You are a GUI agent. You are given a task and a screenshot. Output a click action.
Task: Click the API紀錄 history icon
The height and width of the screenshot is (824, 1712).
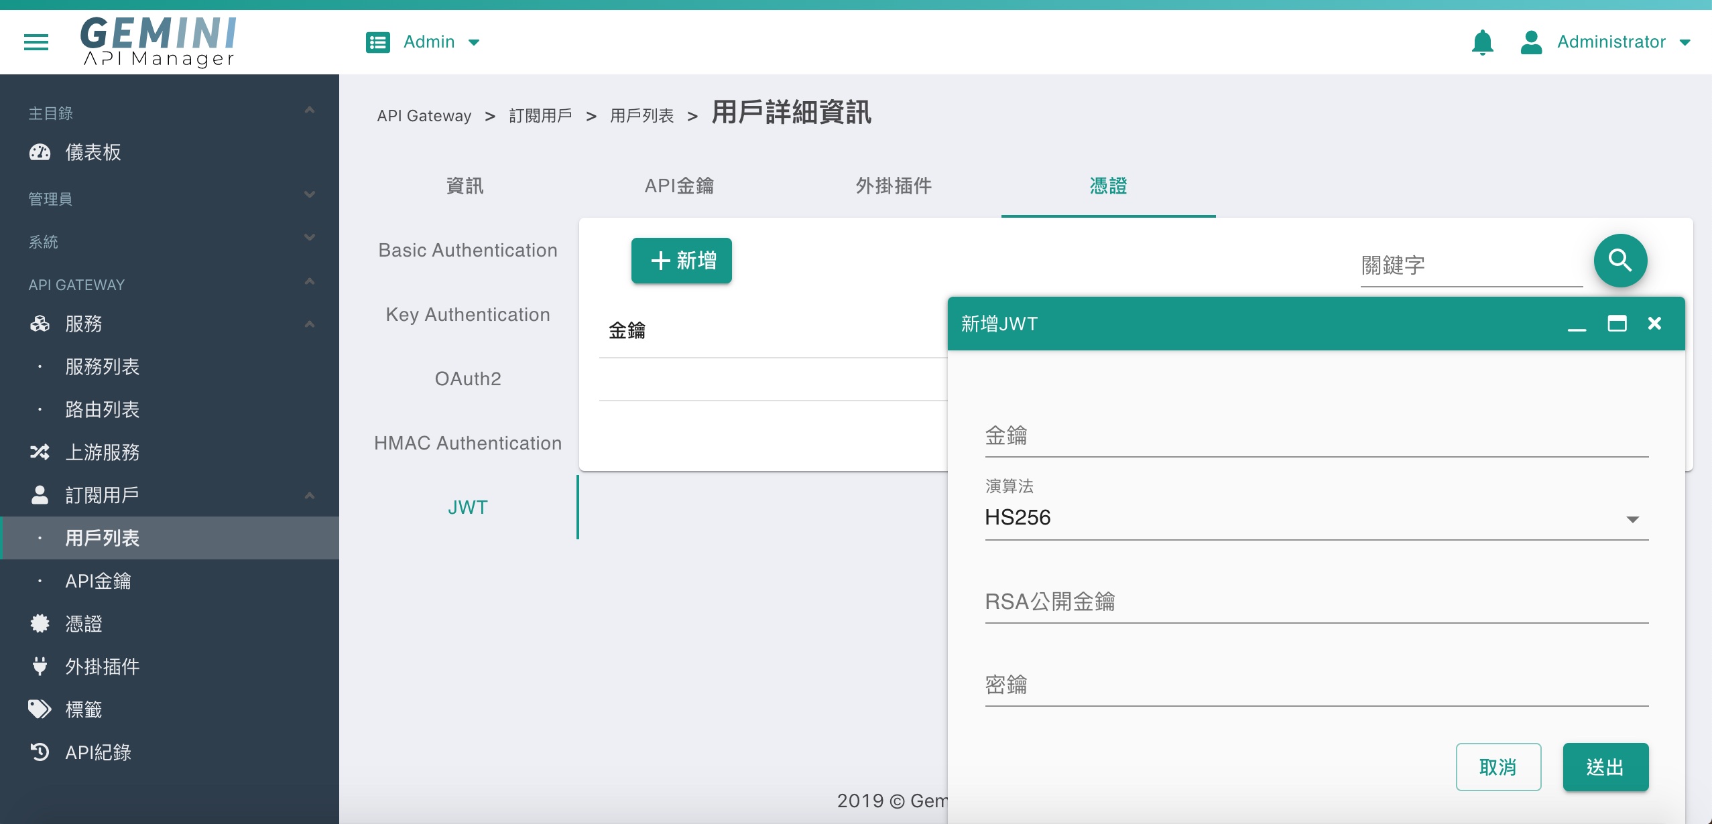40,752
